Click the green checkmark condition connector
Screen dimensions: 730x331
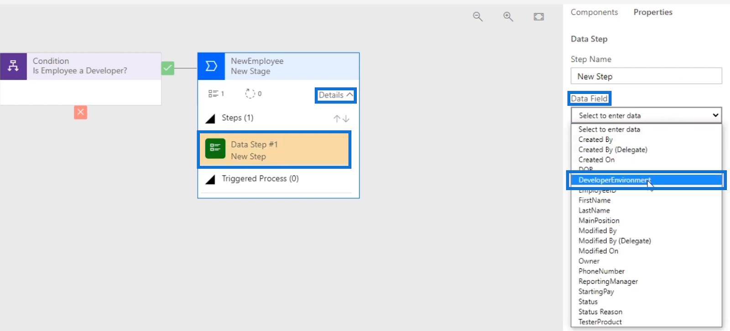[168, 68]
